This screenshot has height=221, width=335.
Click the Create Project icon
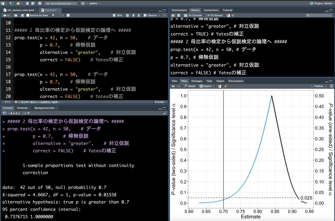(x=11, y=3)
